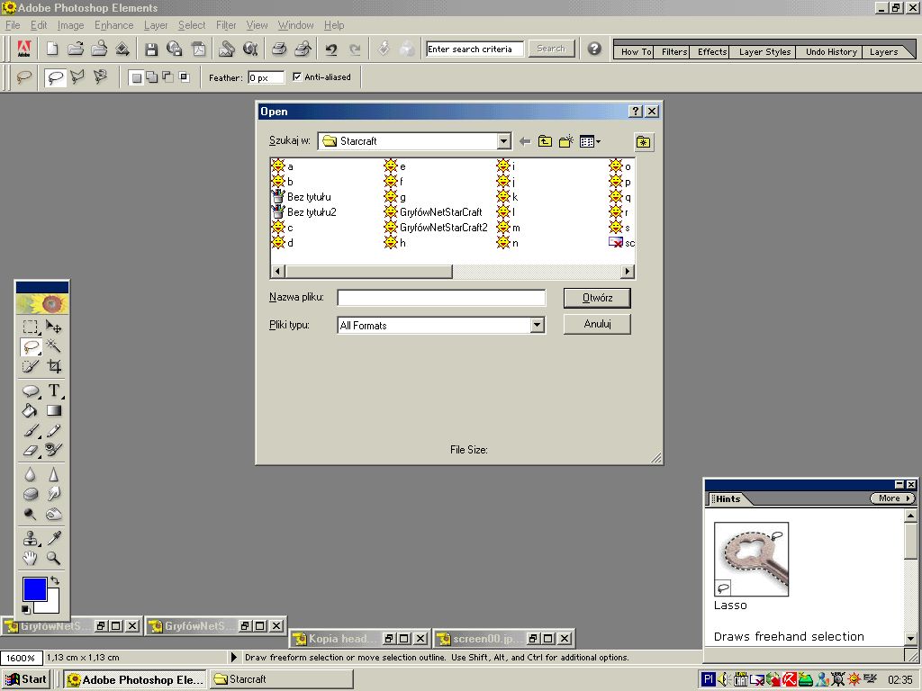Pick the Type tool

coord(54,390)
